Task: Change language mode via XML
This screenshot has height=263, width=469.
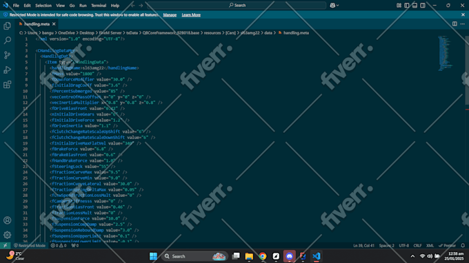Action: (x=430, y=245)
